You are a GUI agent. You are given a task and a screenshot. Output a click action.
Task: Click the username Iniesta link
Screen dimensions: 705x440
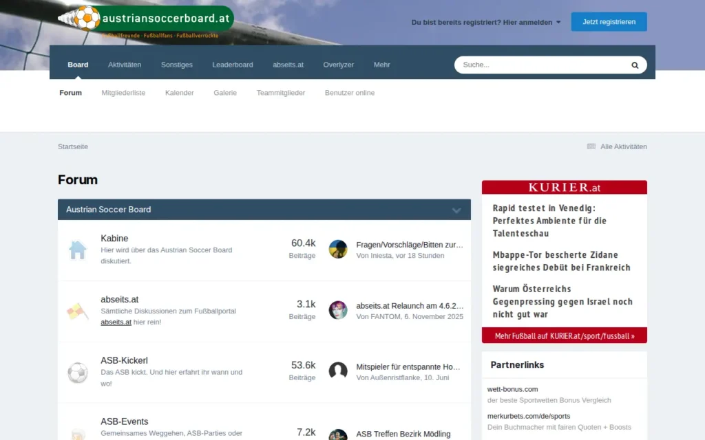coord(381,256)
